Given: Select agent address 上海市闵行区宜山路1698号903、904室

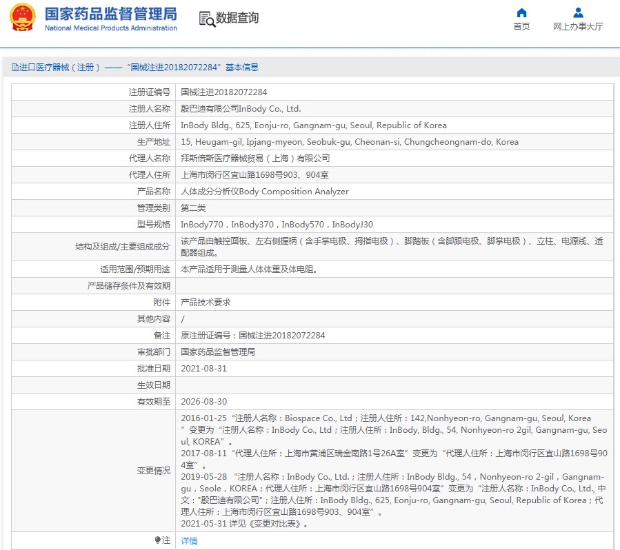Looking at the screenshot, I should tap(254, 175).
